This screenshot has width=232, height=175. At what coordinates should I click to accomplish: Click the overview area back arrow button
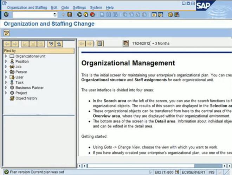pyautogui.click(x=82, y=44)
